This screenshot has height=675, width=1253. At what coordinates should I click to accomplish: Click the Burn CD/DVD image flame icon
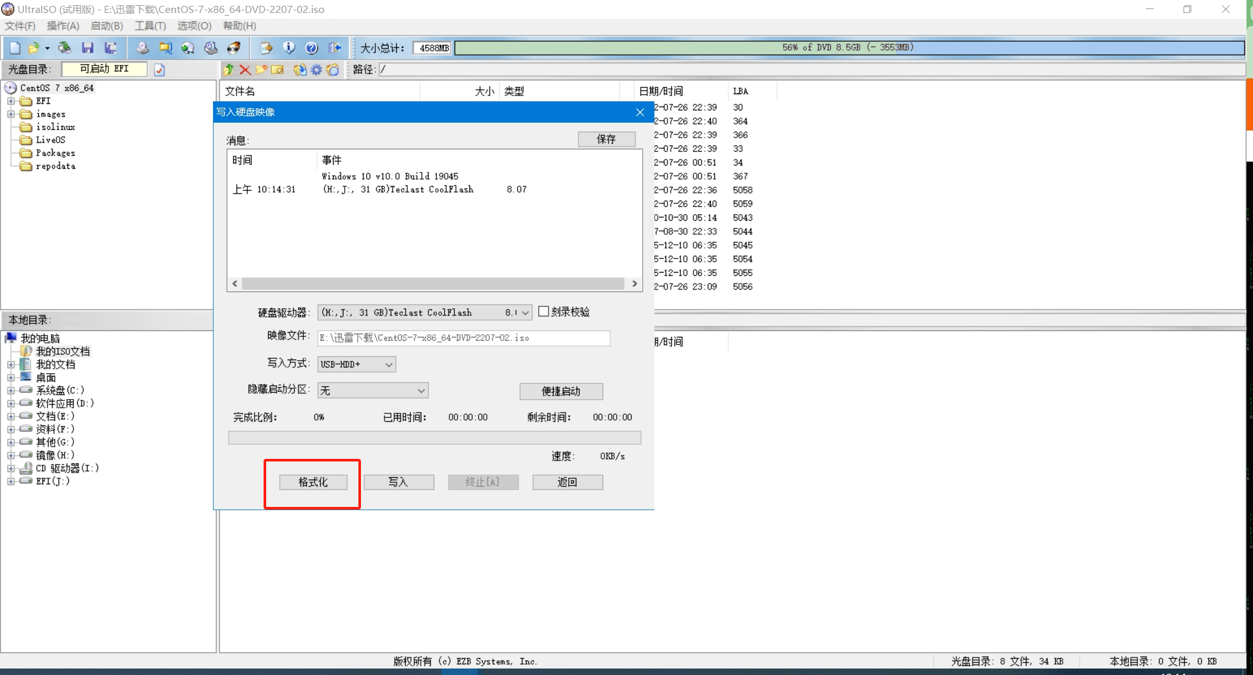pyautogui.click(x=234, y=48)
